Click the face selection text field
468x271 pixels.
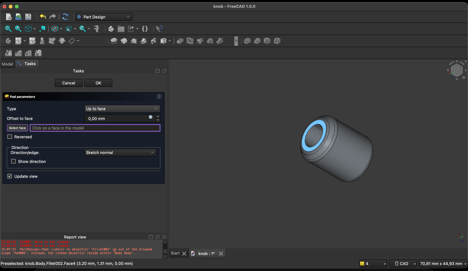[x=95, y=128]
